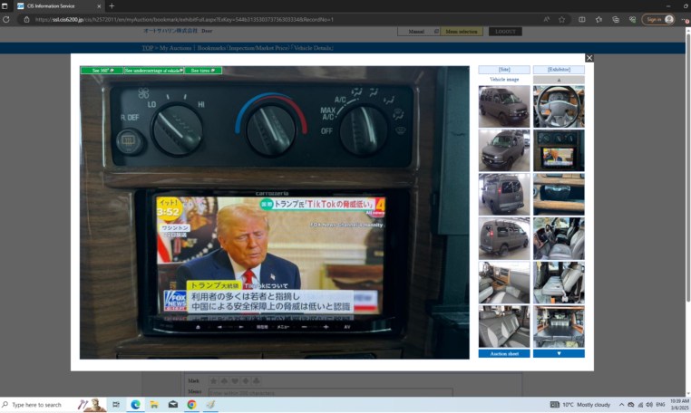Click the large climate control photo
This screenshot has width=691, height=413.
pyautogui.click(x=275, y=213)
